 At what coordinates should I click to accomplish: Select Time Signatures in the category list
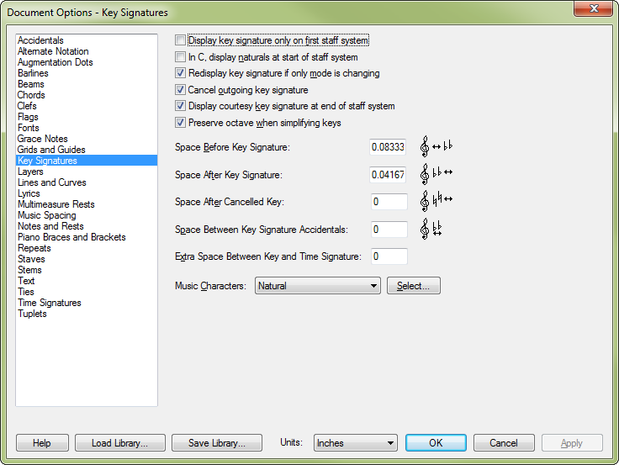[x=50, y=303]
